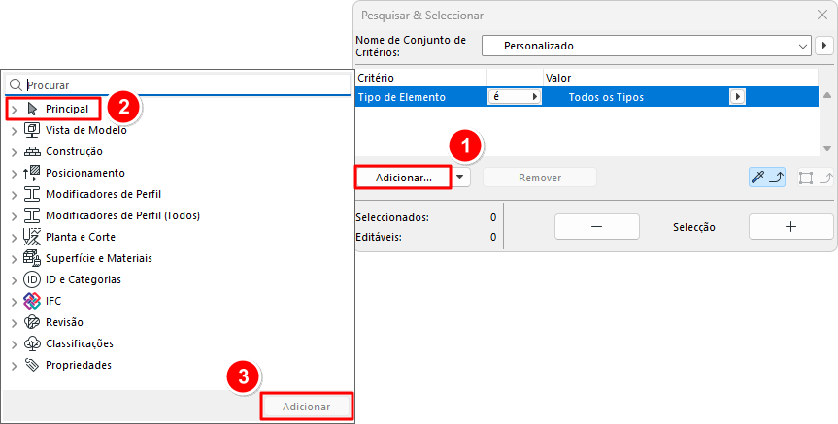Expand the Modificadores de Perfil group
The height and width of the screenshot is (424, 838).
click(15, 195)
